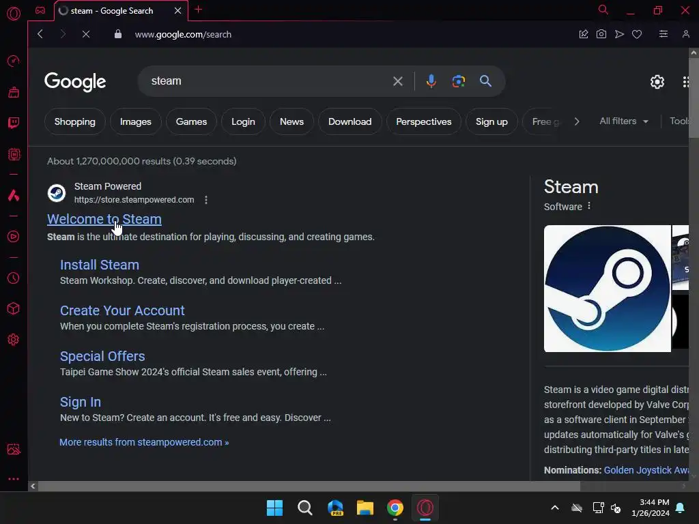
Task: Select the Download filter chip
Action: point(350,121)
